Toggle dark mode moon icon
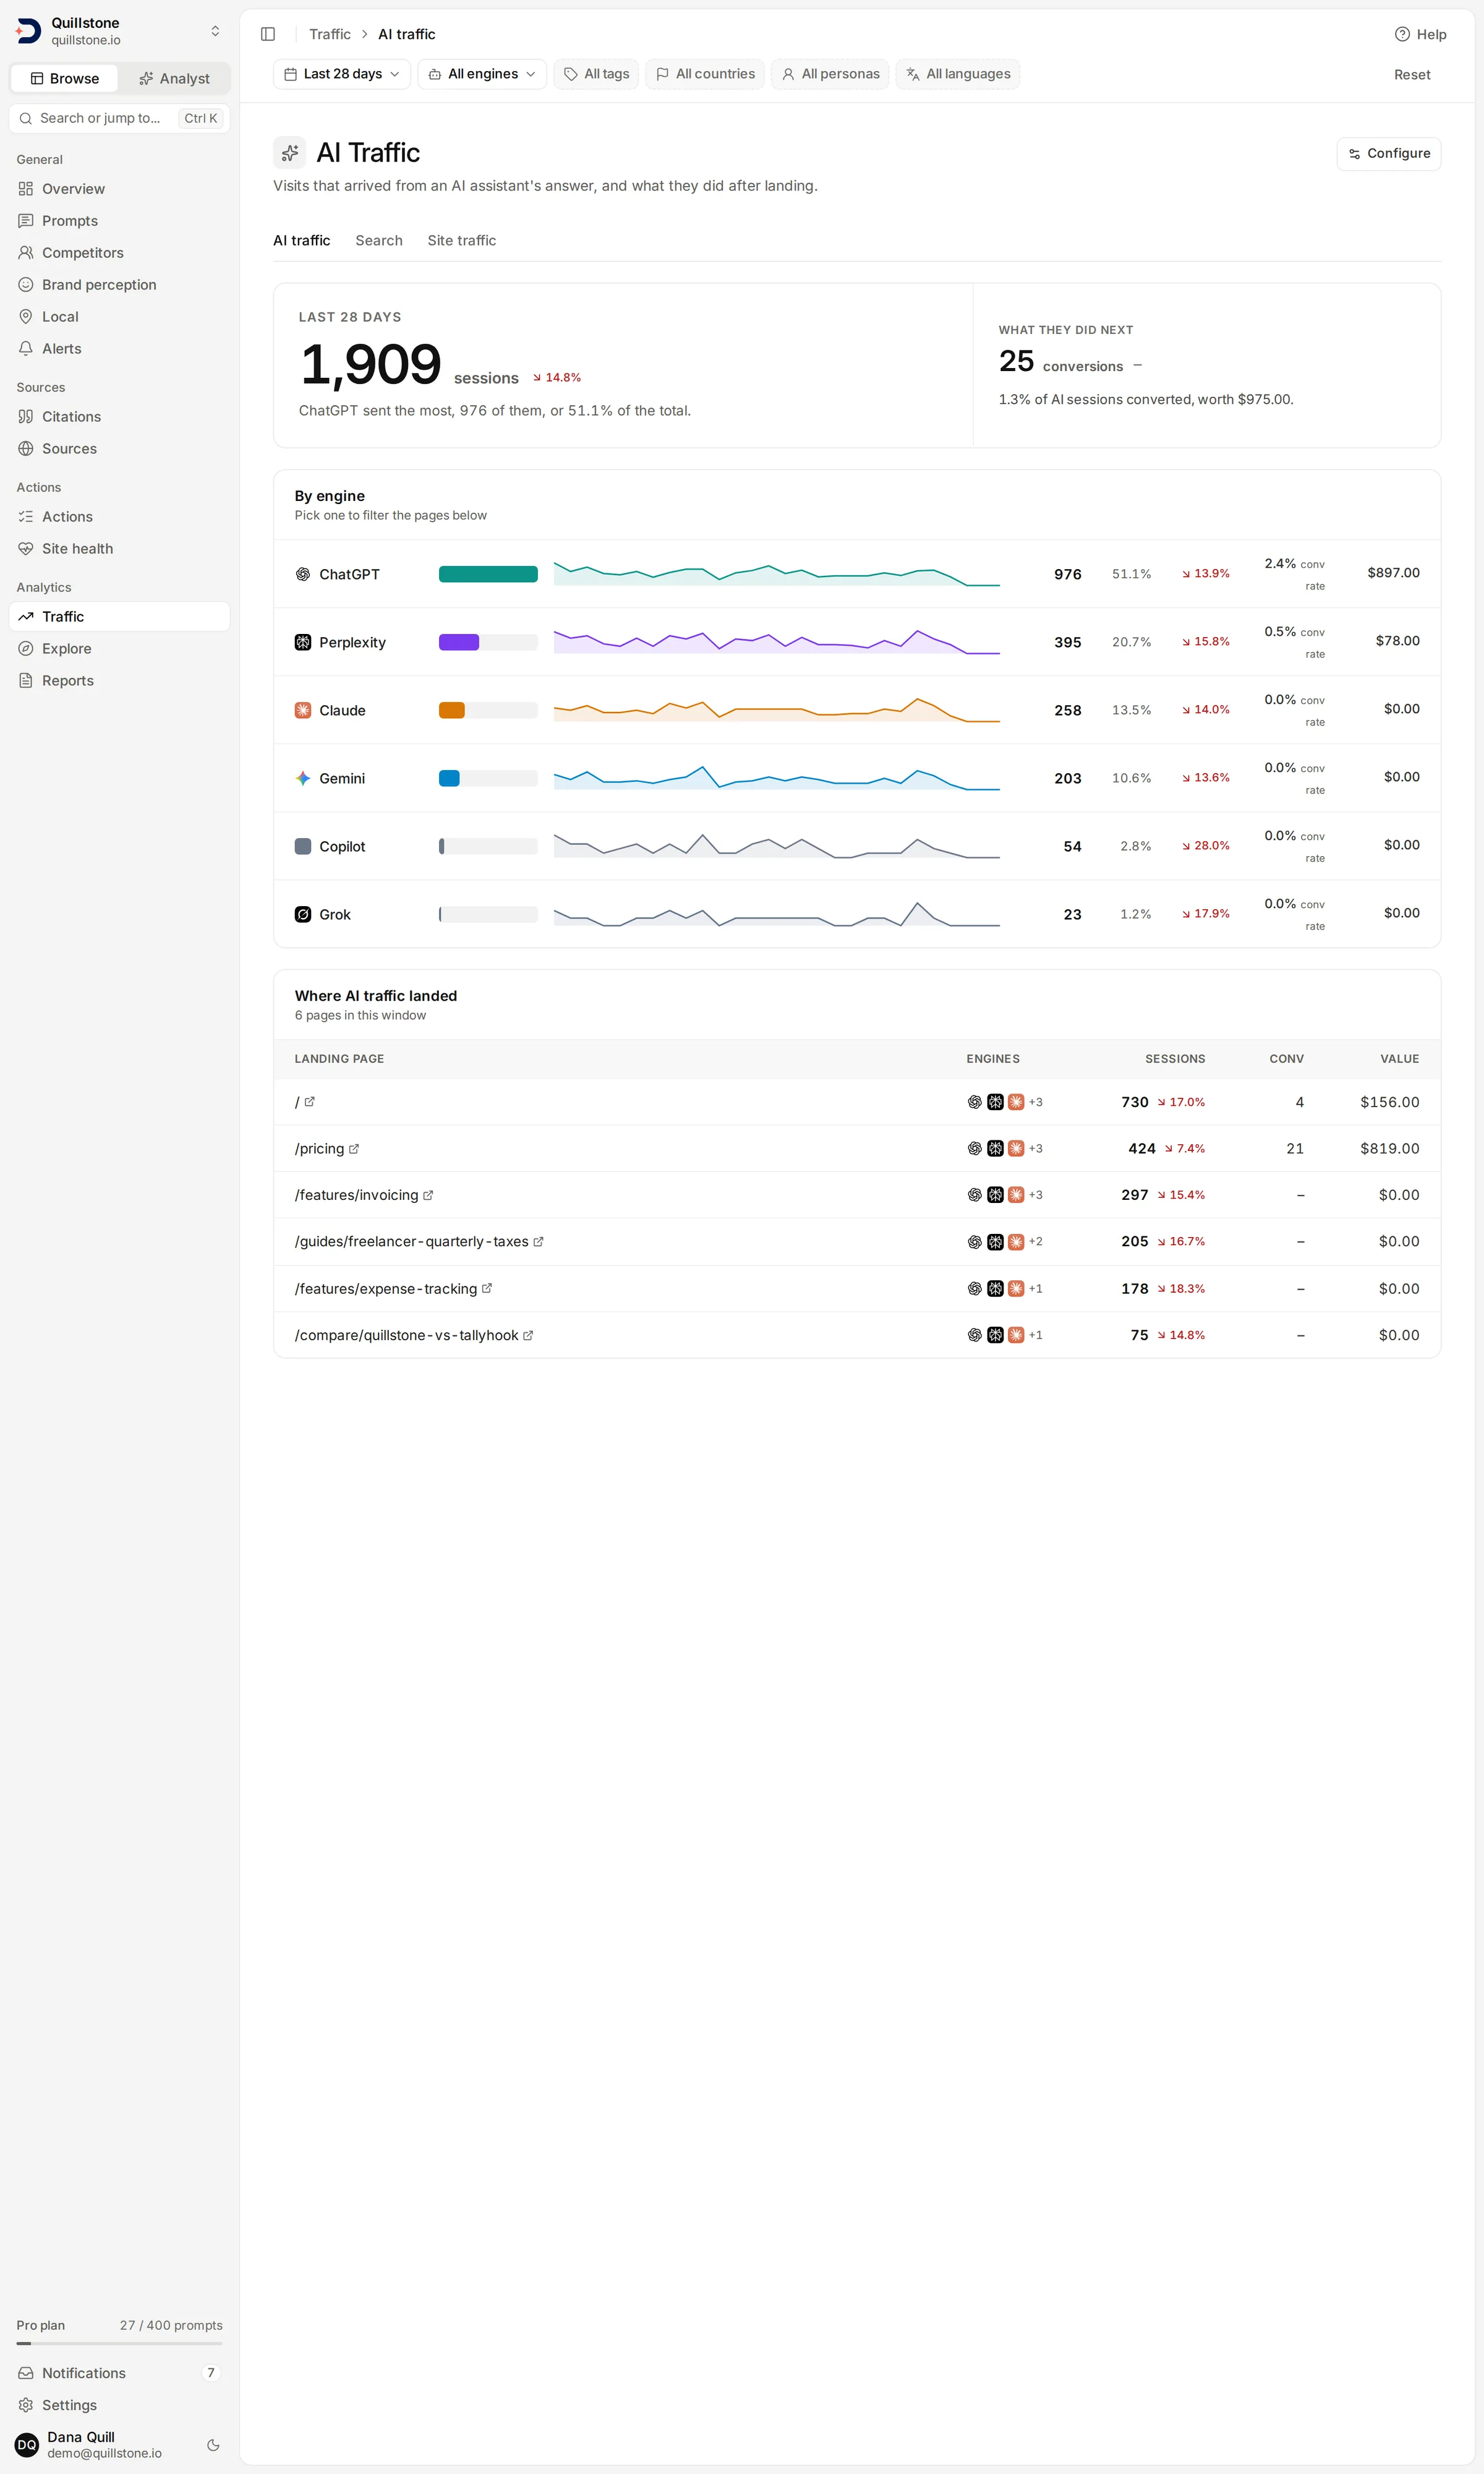1484x2474 pixels. (x=213, y=2445)
